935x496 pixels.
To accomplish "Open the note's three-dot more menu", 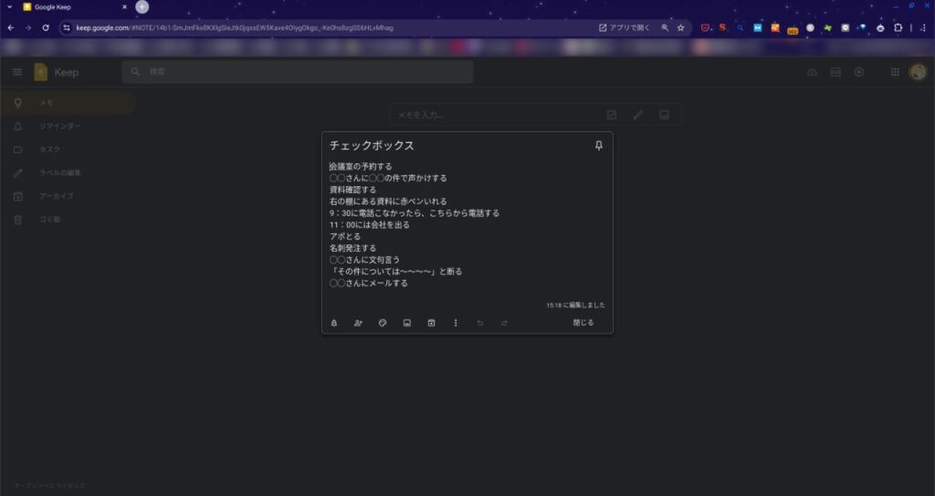I will tap(456, 323).
